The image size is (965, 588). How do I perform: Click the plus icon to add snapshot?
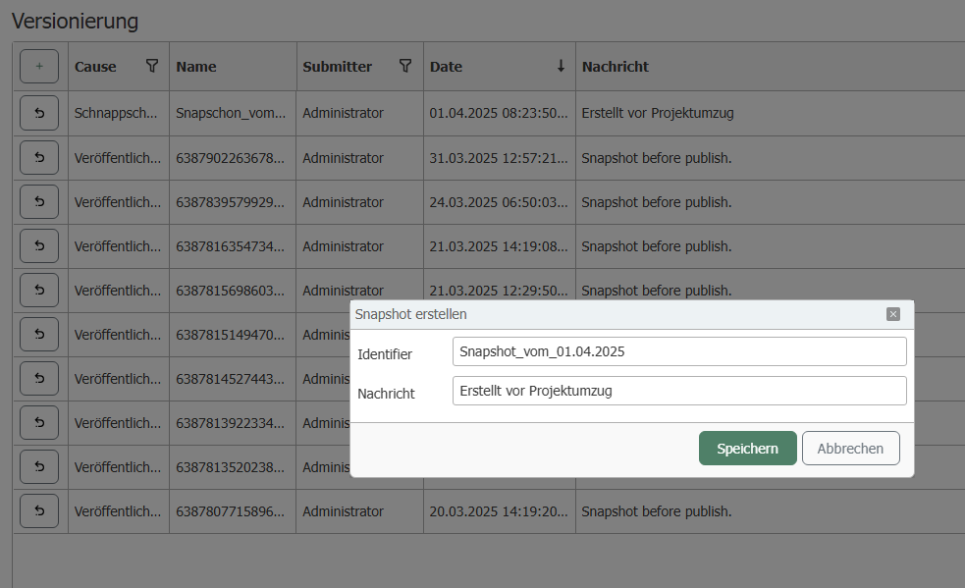39,67
